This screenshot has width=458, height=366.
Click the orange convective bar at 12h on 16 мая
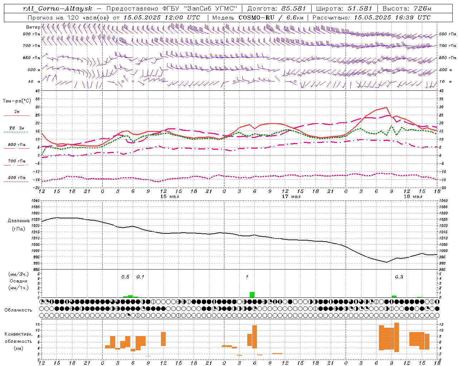click(x=163, y=339)
